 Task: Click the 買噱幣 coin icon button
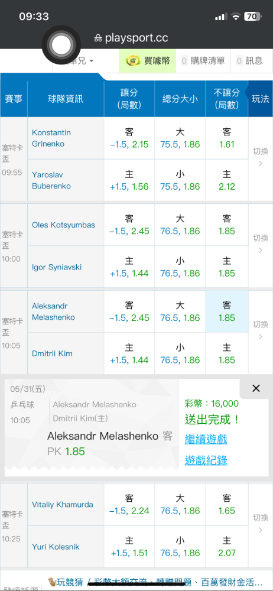pyautogui.click(x=148, y=61)
